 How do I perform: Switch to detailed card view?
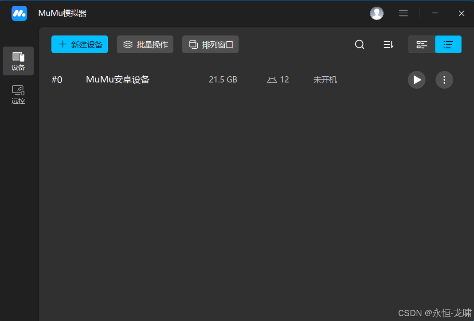[x=422, y=44]
